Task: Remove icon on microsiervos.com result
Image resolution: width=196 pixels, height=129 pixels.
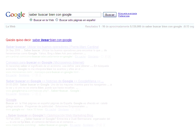Action: [x=40, y=75]
